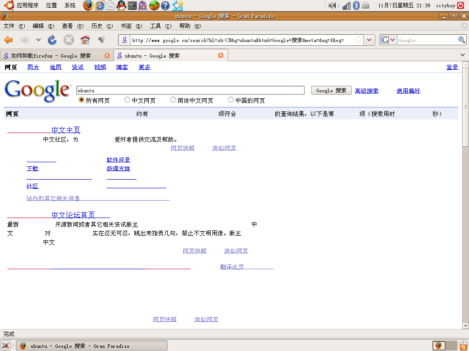The height and width of the screenshot is (351, 469).
Task: Open the list-all-tabs dropdown arrow
Action: 463,55
